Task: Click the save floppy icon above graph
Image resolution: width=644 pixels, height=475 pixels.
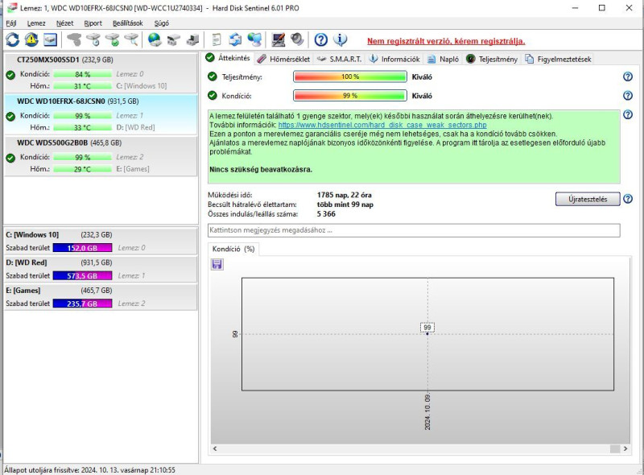Action: pos(217,264)
